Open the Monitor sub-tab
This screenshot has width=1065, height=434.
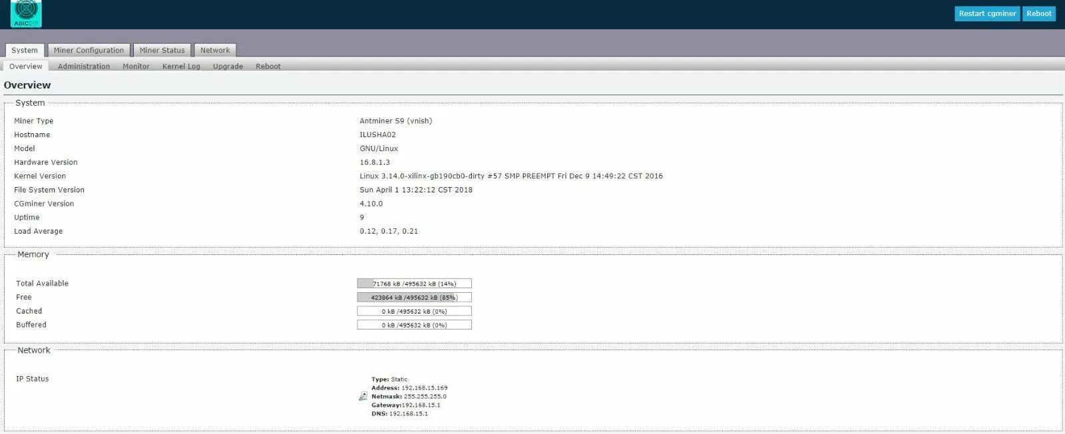click(136, 66)
